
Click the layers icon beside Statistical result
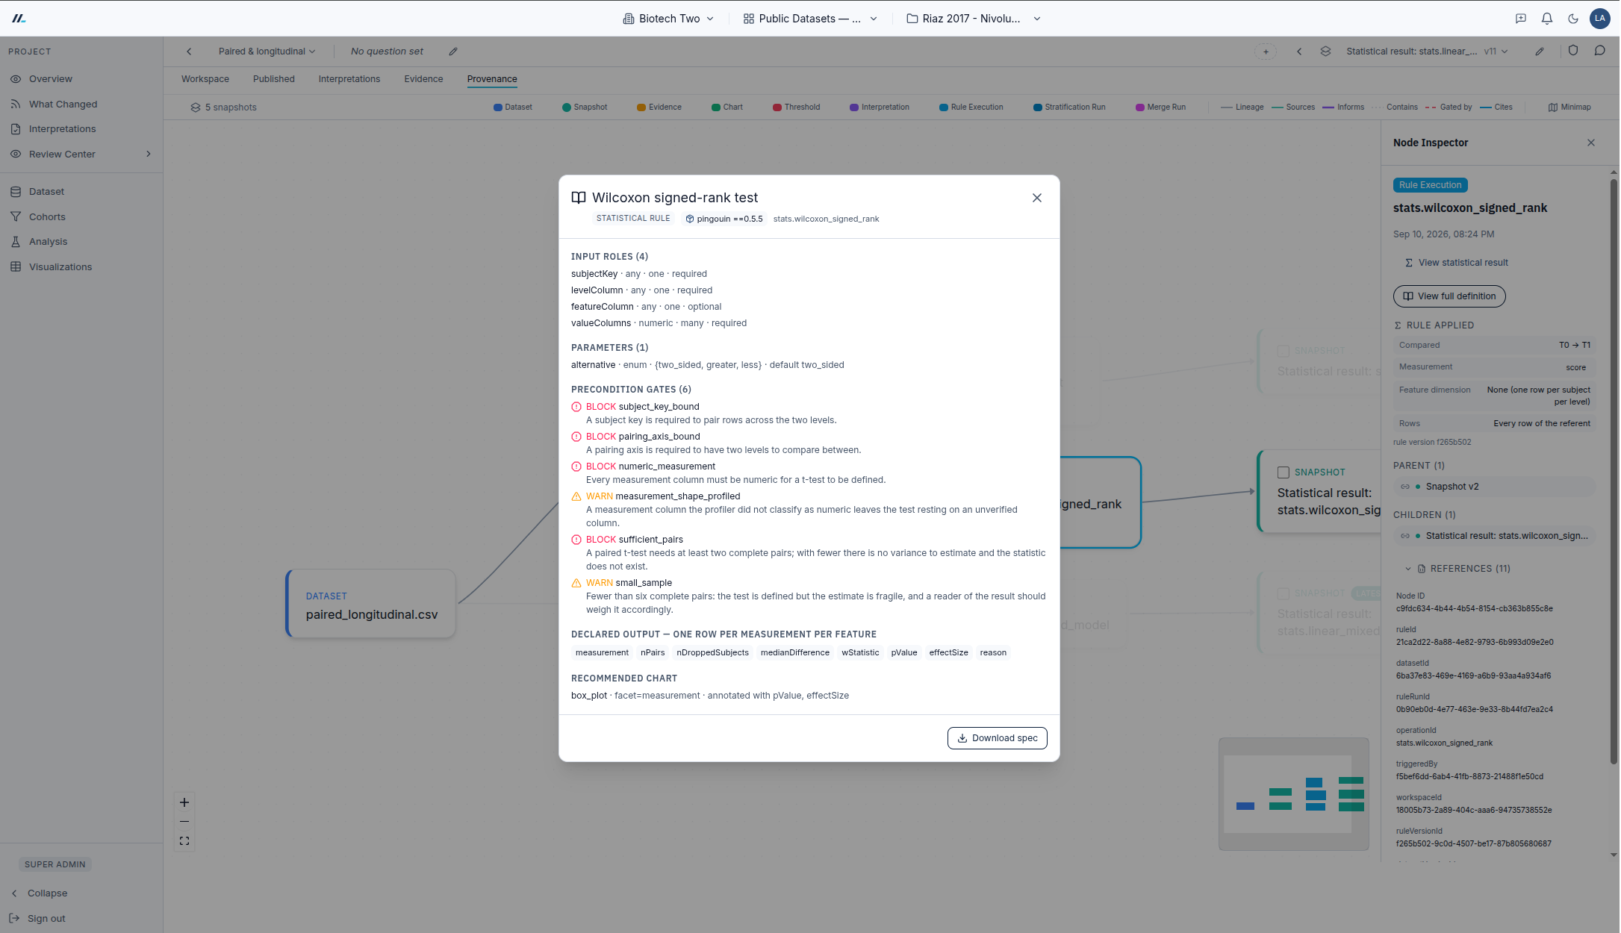[1325, 52]
